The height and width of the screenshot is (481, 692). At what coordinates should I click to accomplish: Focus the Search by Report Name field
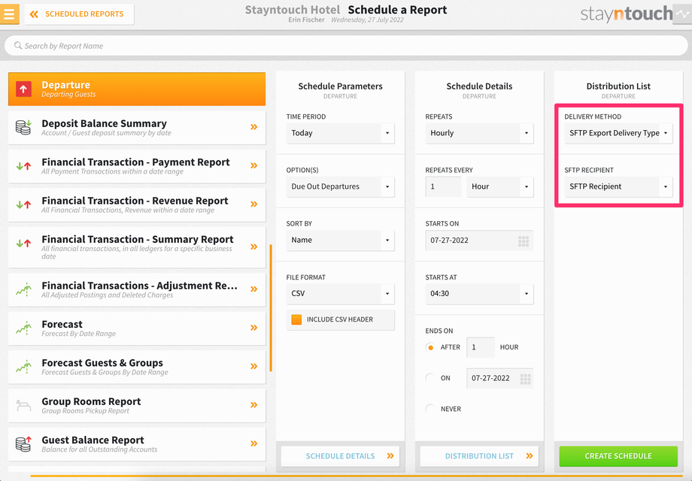[346, 46]
